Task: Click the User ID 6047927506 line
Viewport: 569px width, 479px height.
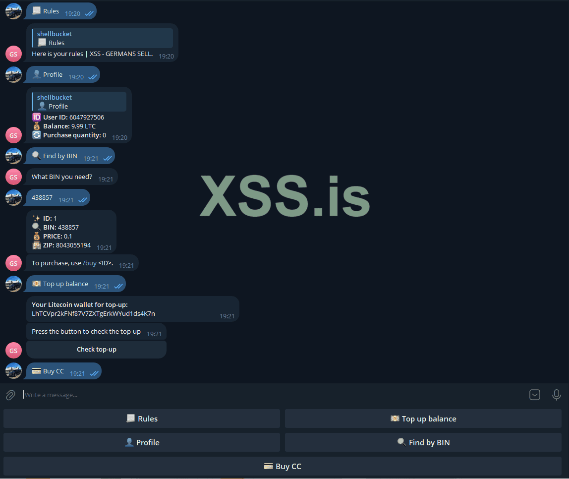Action: coord(68,117)
